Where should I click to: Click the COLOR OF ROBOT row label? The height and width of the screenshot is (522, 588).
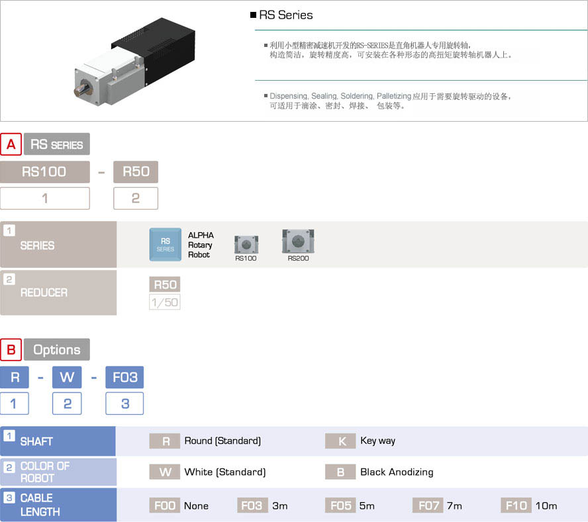tap(58, 472)
